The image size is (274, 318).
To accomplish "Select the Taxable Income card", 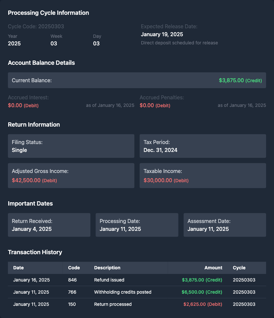I will tap(203, 176).
